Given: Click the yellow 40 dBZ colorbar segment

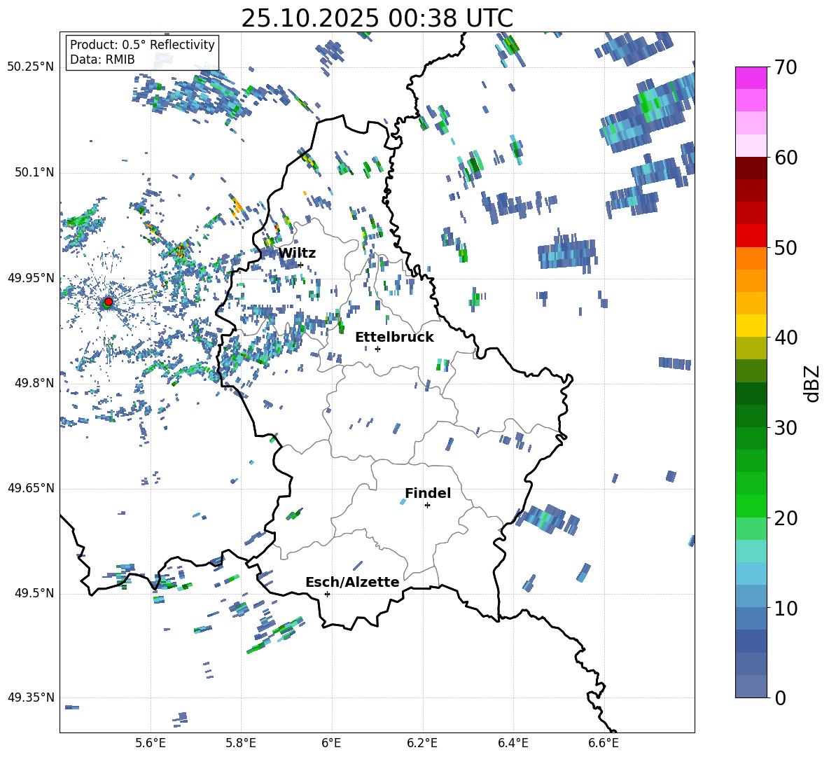Looking at the screenshot, I should click(751, 326).
